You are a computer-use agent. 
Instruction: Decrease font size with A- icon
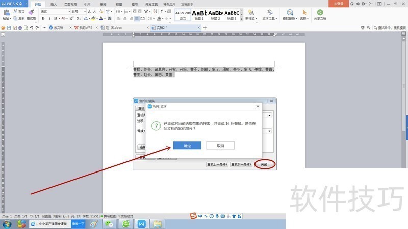(x=95, y=11)
